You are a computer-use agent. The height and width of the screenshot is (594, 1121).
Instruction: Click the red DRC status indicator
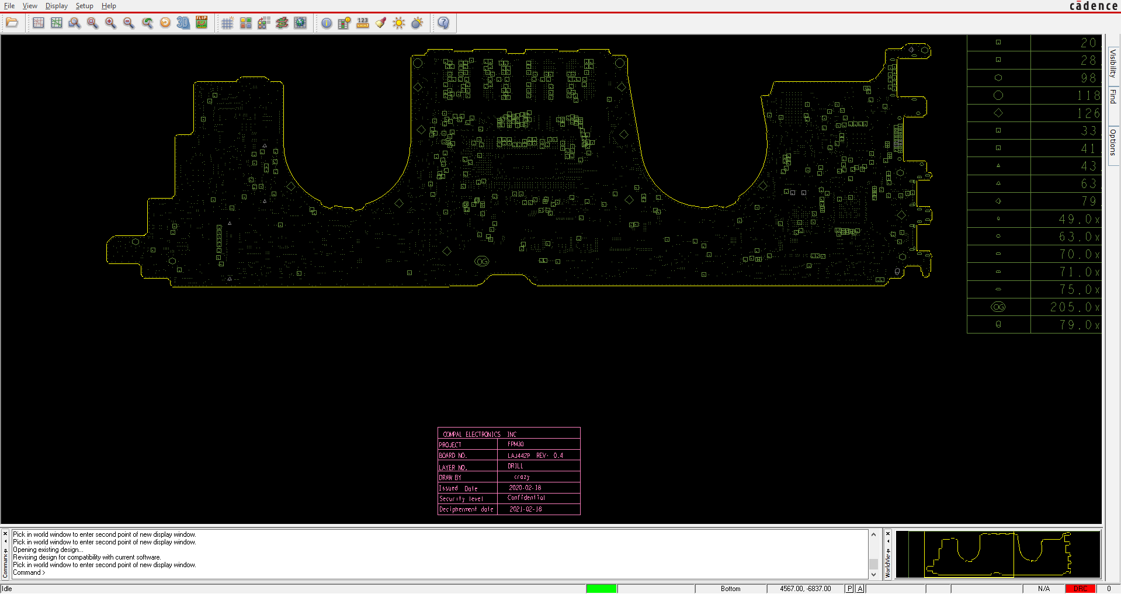coord(1080,589)
